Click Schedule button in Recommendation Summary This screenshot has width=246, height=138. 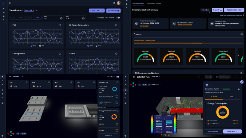[205, 10]
